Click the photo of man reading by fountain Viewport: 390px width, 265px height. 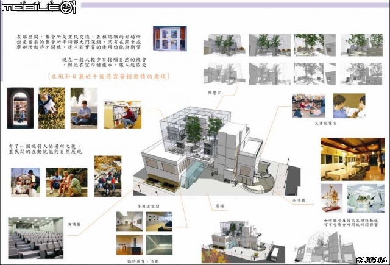[84, 108]
